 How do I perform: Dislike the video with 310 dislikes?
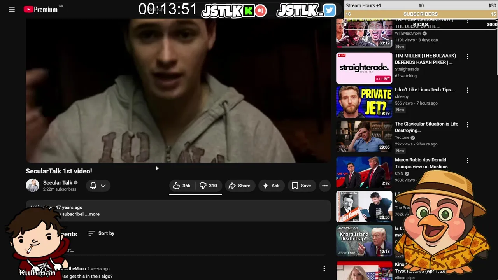click(x=208, y=186)
